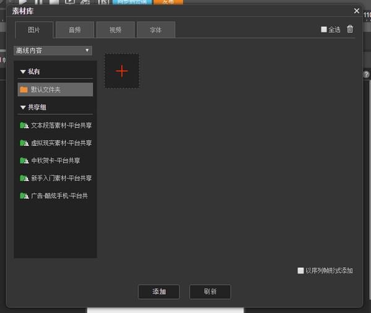Open the 离线内容 dropdown

click(53, 51)
